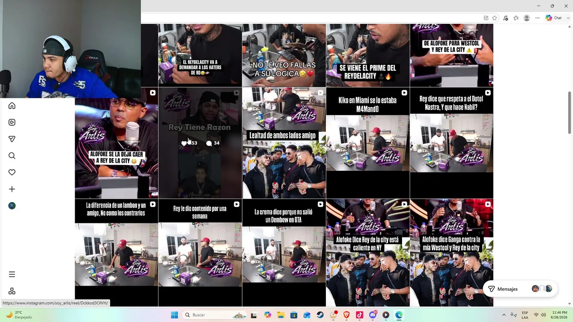Open profile avatar in Instagram sidebar
The image size is (573, 322).
[12, 206]
